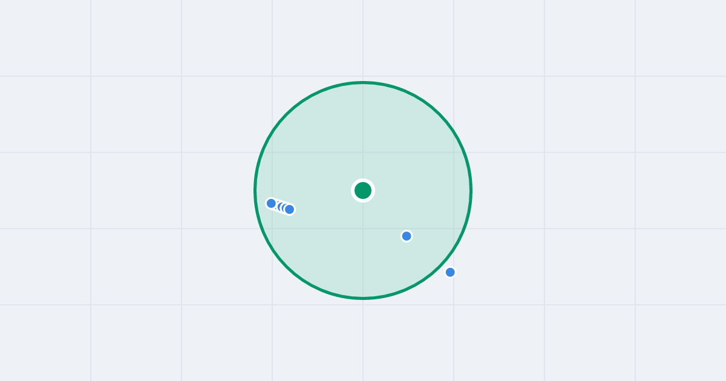The height and width of the screenshot is (381, 726).
Task: Pick the leftmost blue dot in the cluster
Action: (x=271, y=203)
